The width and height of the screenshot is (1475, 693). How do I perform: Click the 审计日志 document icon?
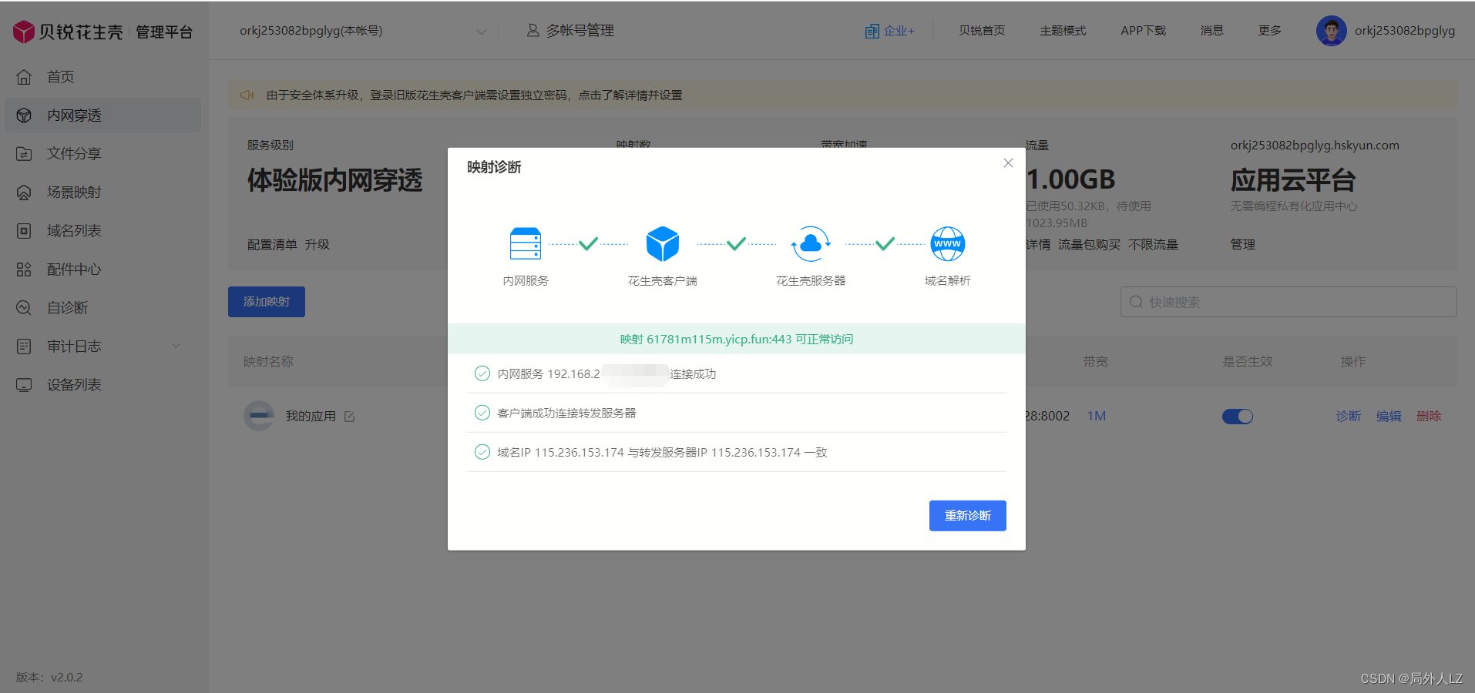coord(24,346)
